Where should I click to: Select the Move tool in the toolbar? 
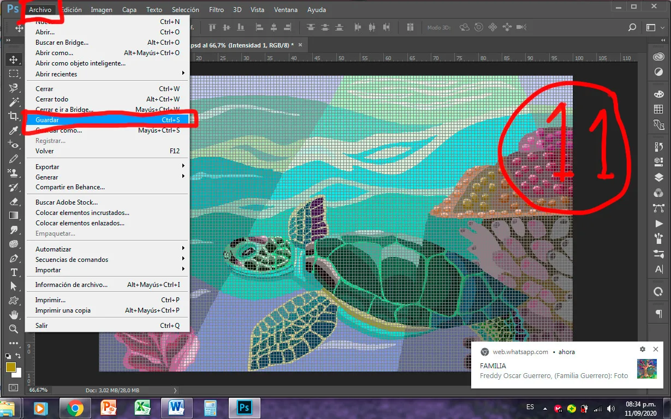coord(14,59)
